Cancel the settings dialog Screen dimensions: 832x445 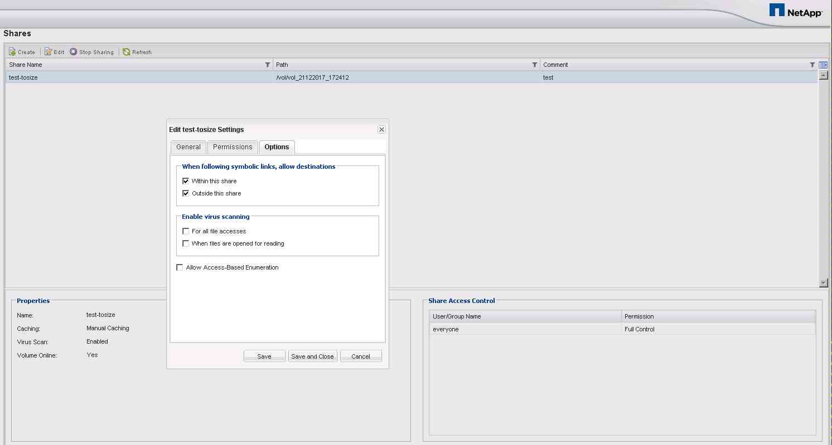[361, 356]
